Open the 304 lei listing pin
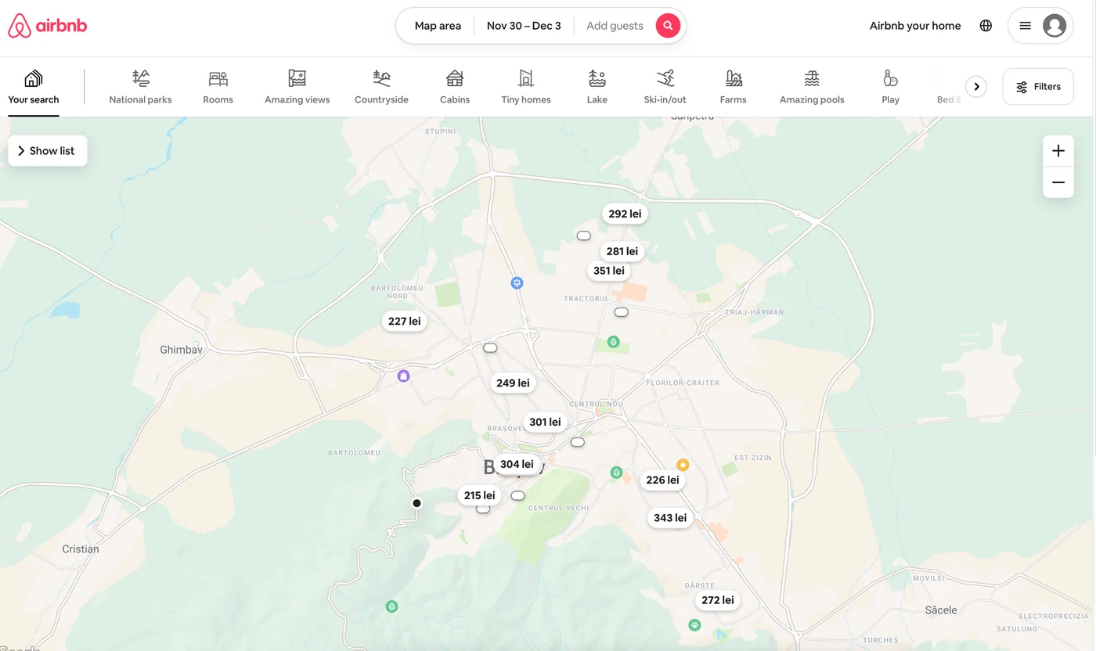Image resolution: width=1096 pixels, height=651 pixels. pyautogui.click(x=517, y=464)
